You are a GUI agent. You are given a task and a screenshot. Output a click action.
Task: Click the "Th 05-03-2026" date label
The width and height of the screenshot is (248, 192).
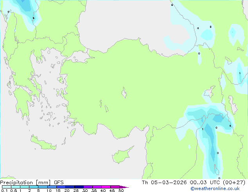(x=164, y=183)
